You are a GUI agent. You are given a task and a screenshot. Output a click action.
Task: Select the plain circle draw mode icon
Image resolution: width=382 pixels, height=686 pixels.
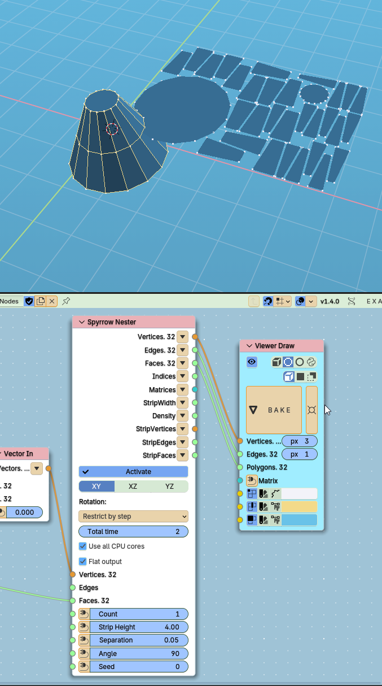(x=300, y=362)
